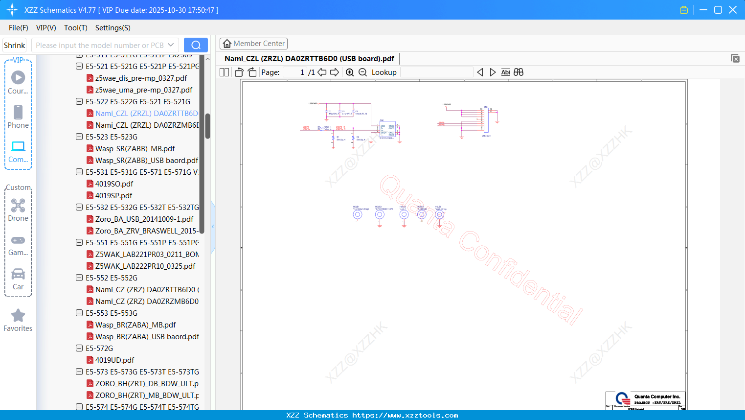Click the xzztools.com link in status bar
745x420 pixels.
point(405,415)
